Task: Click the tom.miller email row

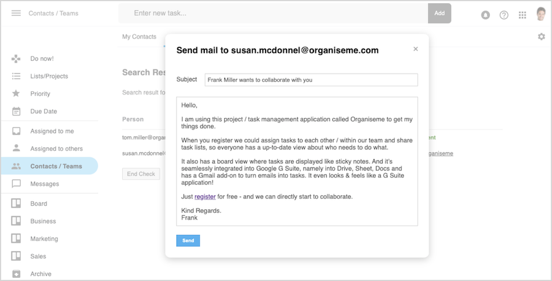Action: click(x=144, y=137)
